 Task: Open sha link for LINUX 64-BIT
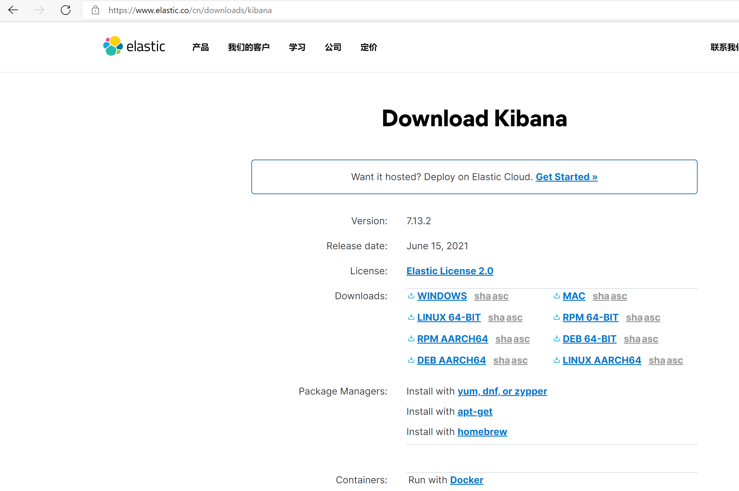496,317
